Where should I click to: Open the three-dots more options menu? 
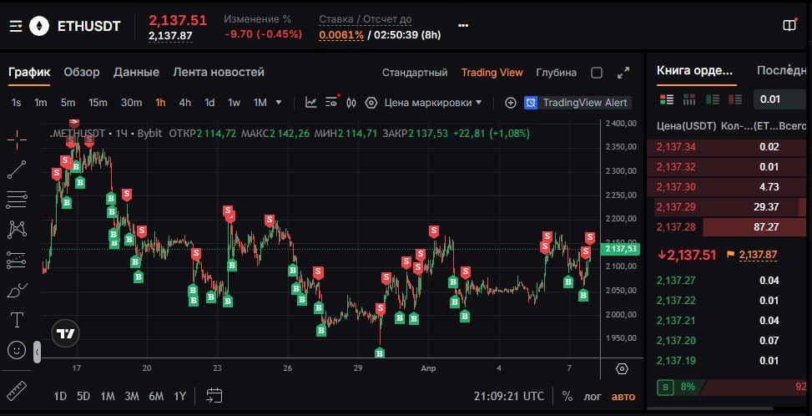click(x=463, y=25)
